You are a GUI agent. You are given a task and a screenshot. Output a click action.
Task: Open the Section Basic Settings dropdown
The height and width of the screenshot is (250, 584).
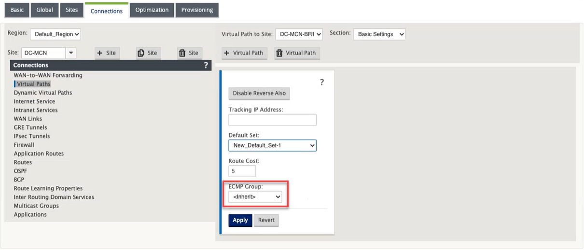coord(379,34)
